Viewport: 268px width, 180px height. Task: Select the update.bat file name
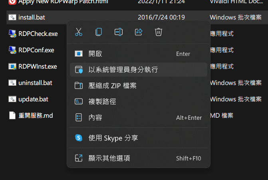pyautogui.click(x=33, y=99)
